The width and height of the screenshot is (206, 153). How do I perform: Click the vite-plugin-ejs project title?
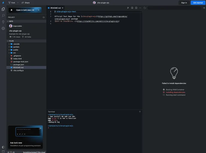click(x=103, y=3)
